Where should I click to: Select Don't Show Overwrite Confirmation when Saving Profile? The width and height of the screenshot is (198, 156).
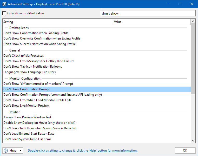pyautogui.click(x=97, y=38)
